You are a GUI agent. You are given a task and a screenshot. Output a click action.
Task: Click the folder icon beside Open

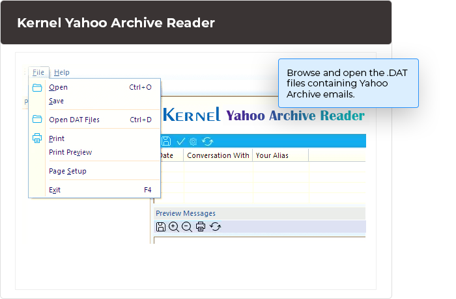pyautogui.click(x=37, y=88)
